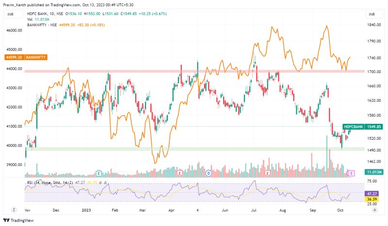388x226 pixels.
Task: Click the red earnings E marker near April
Action: 179,173
